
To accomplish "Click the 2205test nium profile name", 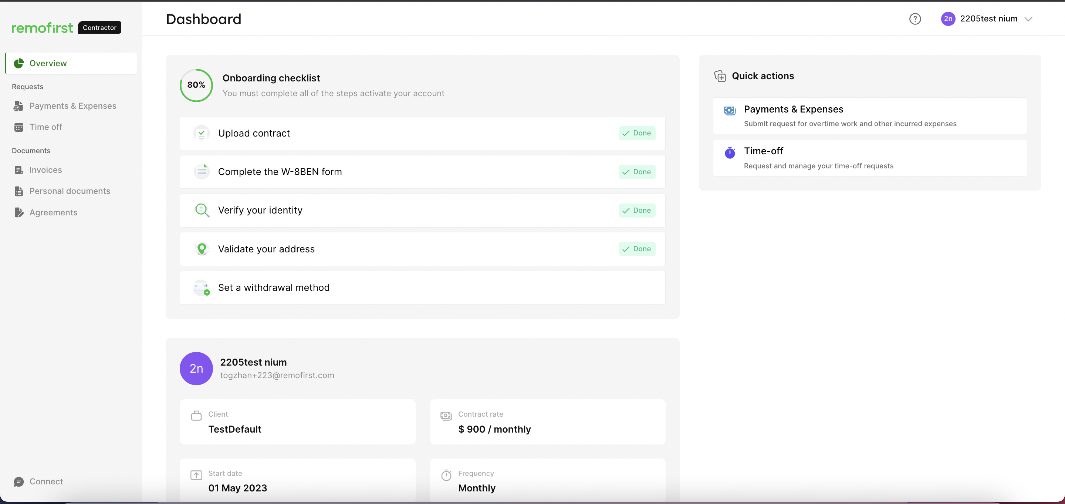I will 253,362.
